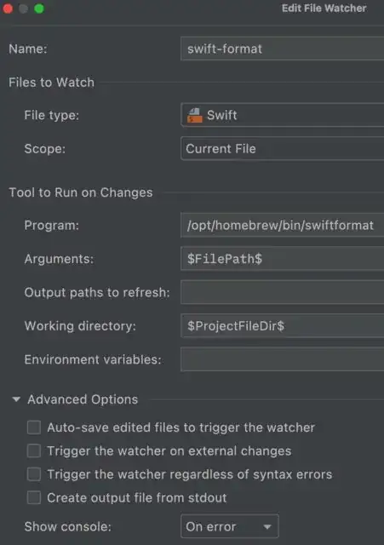The image size is (384, 545).
Task: Check Trigger the watcher regardless of syntax errors
Action: coord(34,474)
